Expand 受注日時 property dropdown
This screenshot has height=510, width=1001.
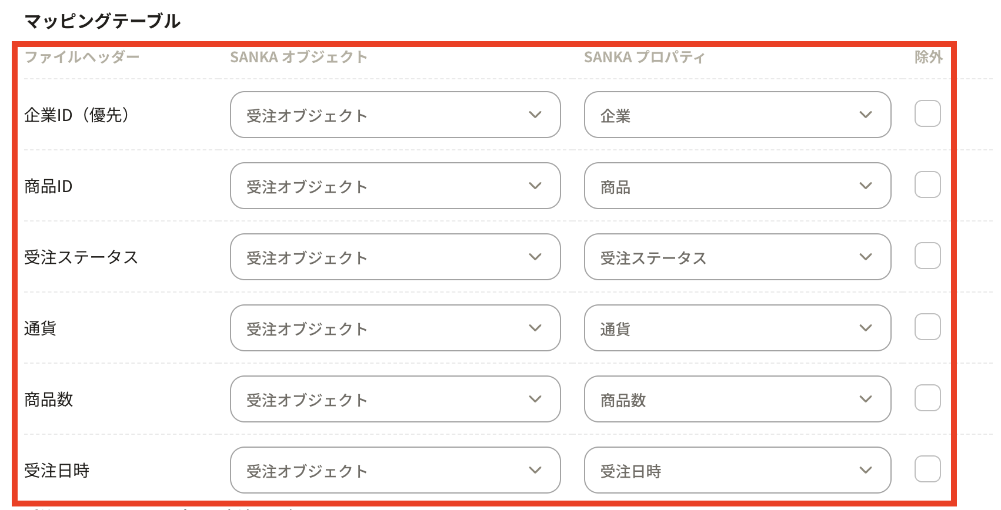(x=737, y=471)
